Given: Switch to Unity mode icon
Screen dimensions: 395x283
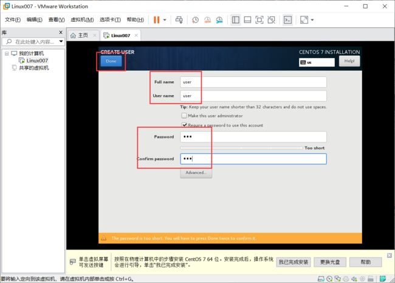Looking at the screenshot, I should 271,20.
